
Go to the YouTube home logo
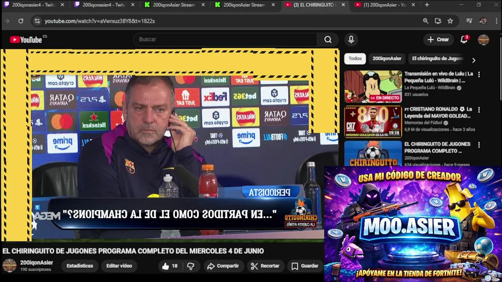(x=26, y=40)
